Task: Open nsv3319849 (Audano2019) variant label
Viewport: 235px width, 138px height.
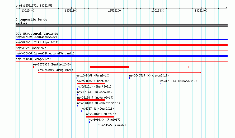Action: pyautogui.click(x=95, y=98)
